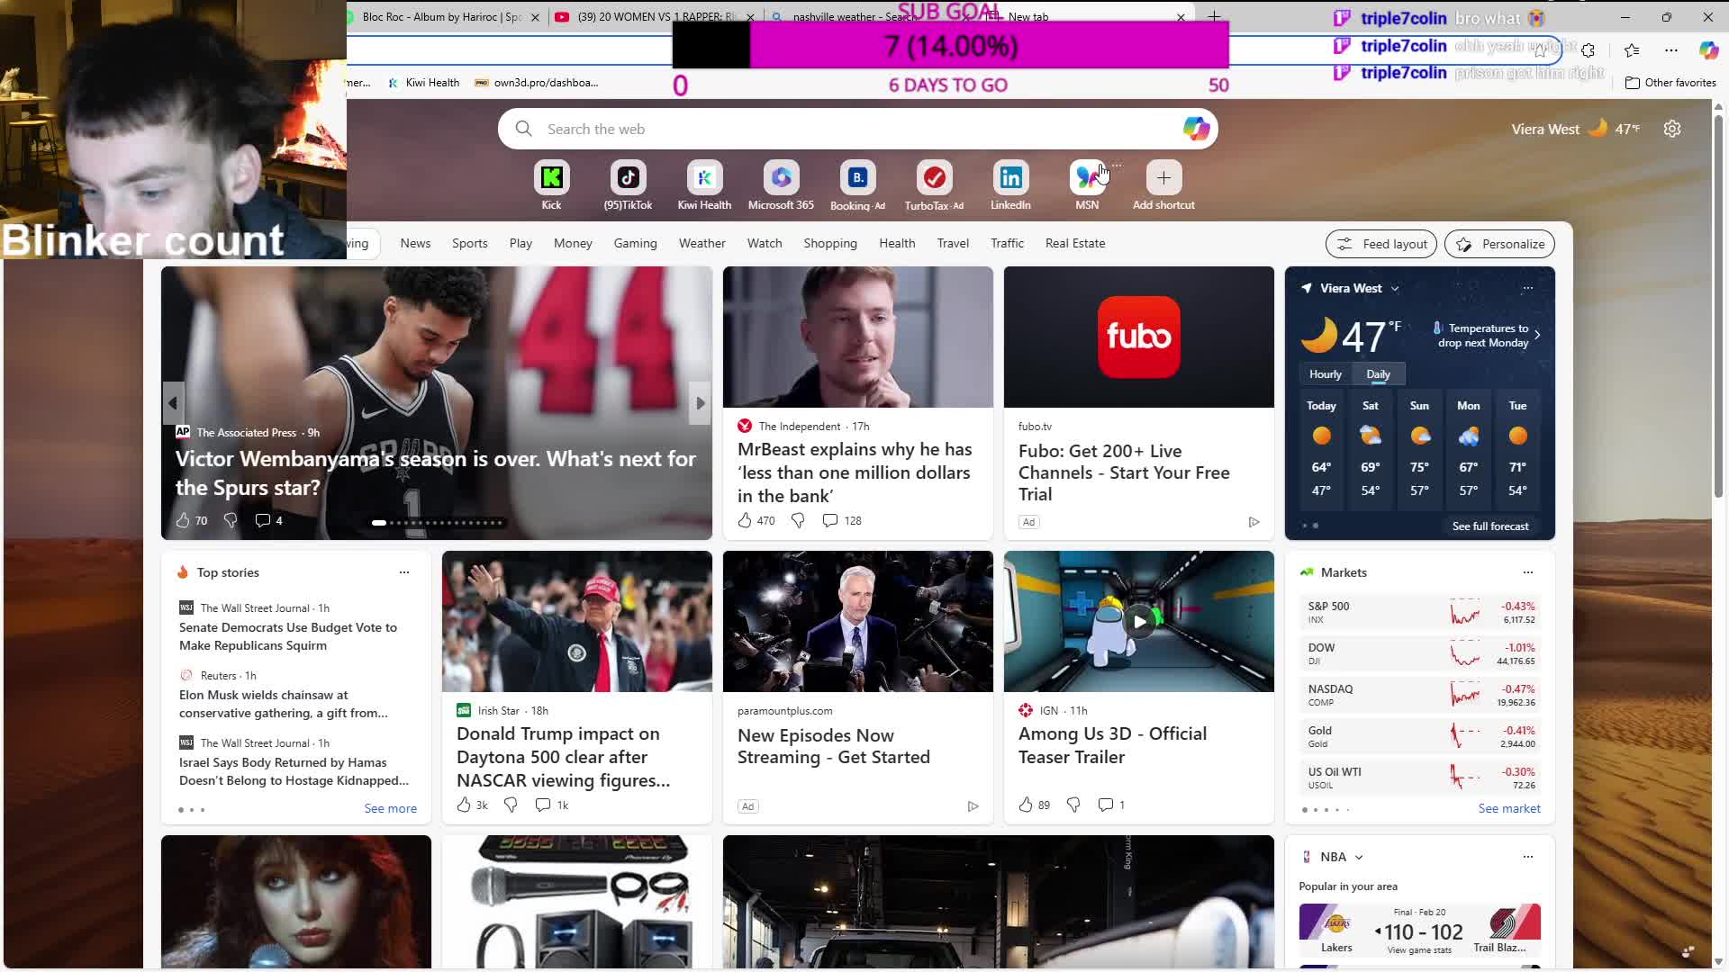Click the Personalize button

pyautogui.click(x=1499, y=244)
